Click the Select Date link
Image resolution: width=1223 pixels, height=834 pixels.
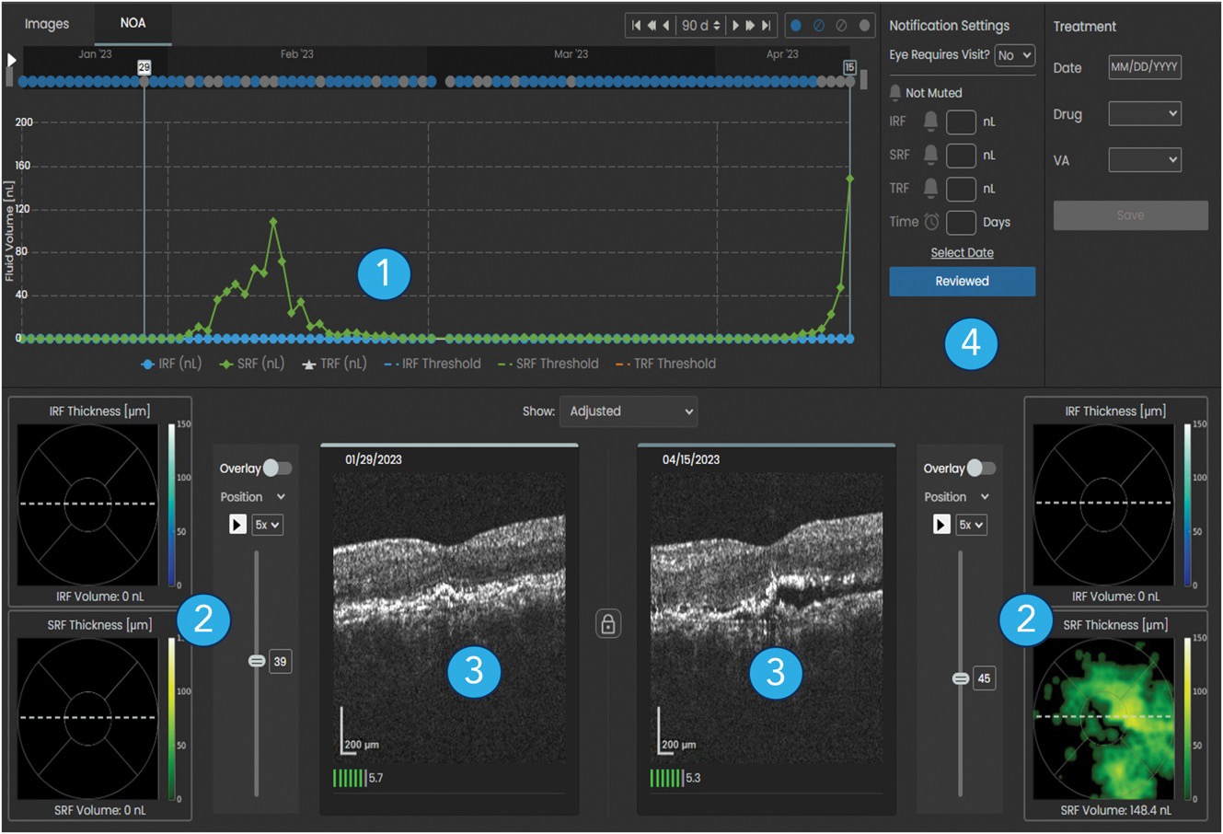click(x=962, y=253)
